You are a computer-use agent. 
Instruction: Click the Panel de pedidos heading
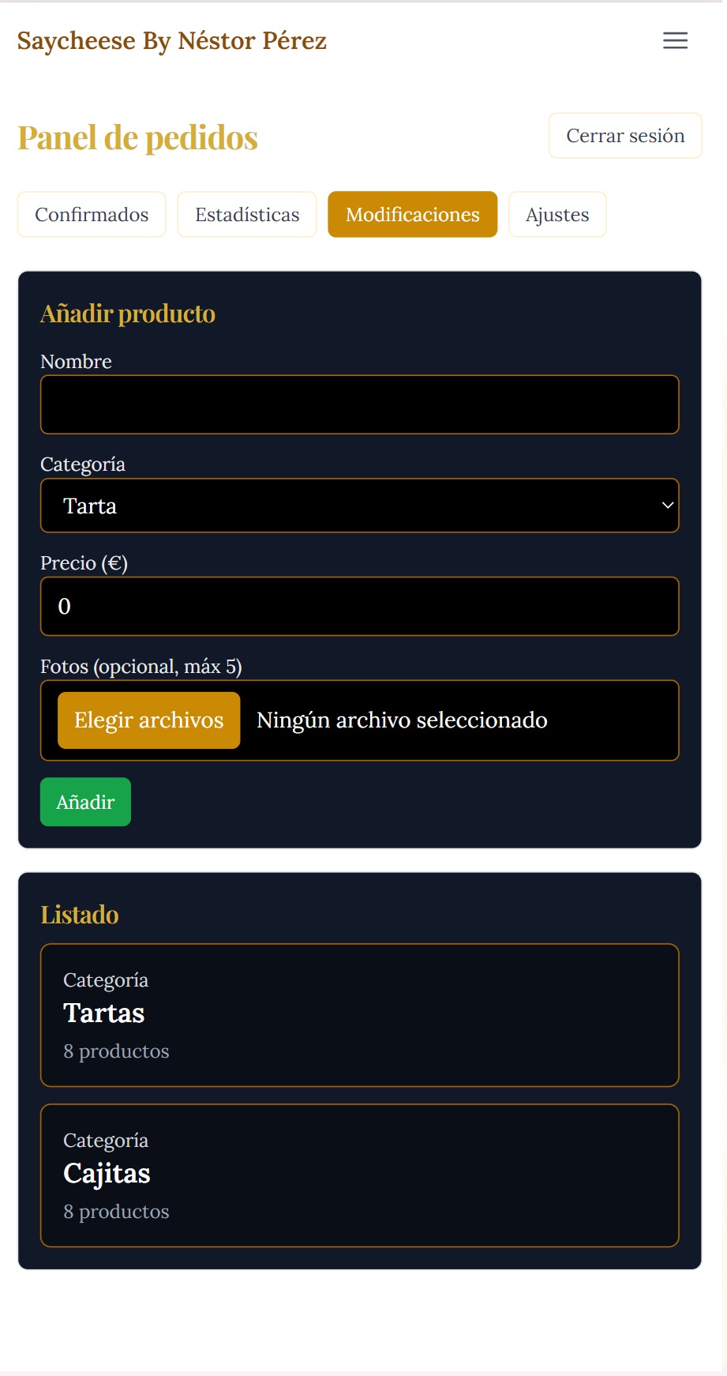(137, 137)
